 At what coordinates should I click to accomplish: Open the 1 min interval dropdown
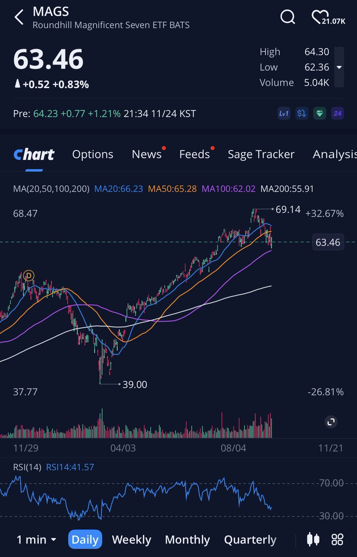36,540
